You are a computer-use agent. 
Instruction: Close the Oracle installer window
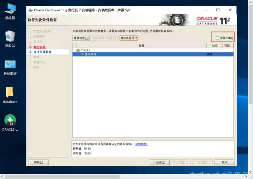click(230, 10)
